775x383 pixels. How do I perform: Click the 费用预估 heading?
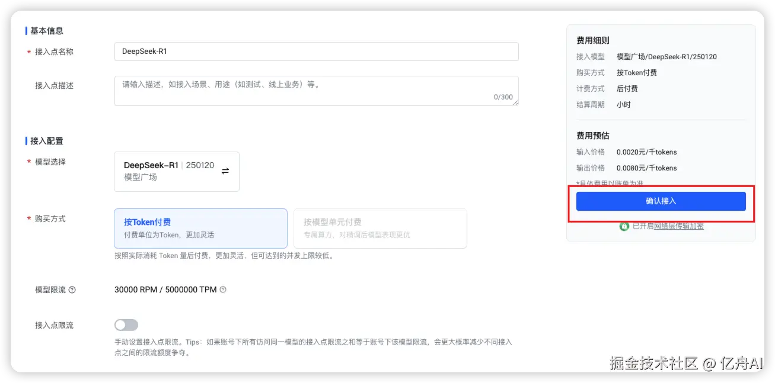(593, 136)
